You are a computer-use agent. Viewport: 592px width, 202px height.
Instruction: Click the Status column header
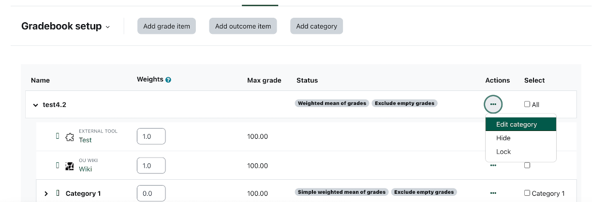click(307, 80)
